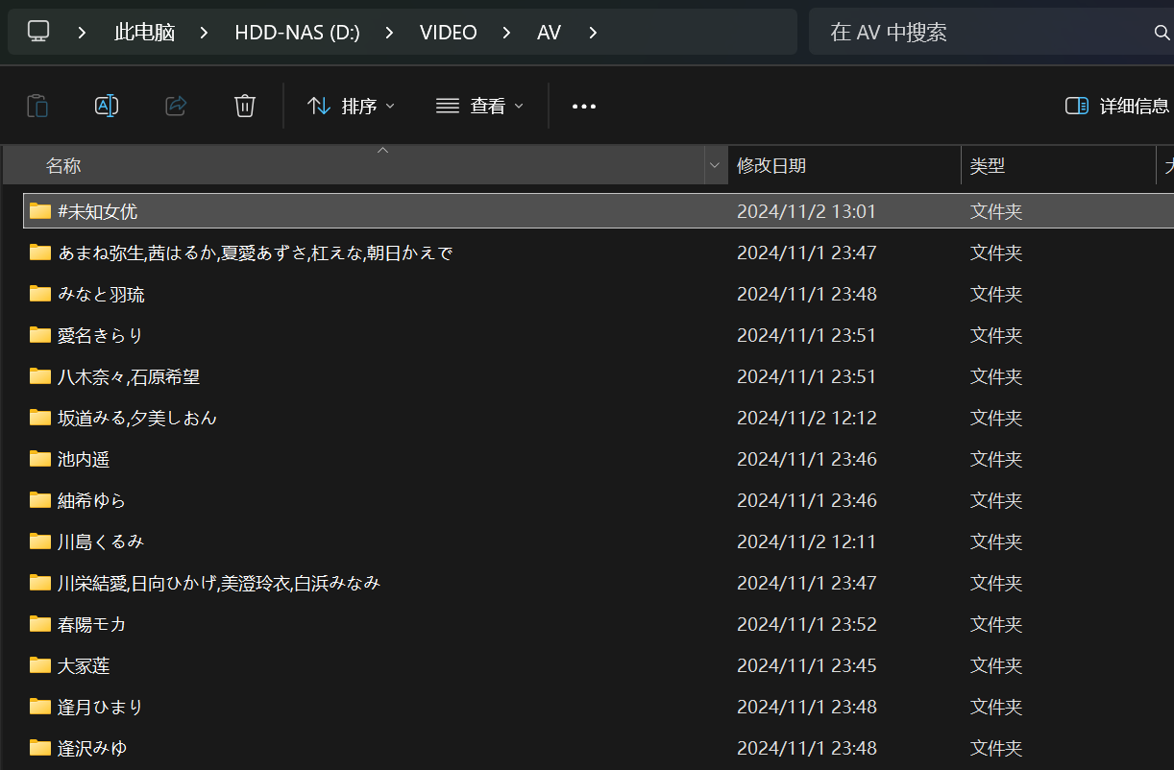Image resolution: width=1174 pixels, height=770 pixels.
Task: Open the 排序 sort dropdown
Action: coord(352,107)
